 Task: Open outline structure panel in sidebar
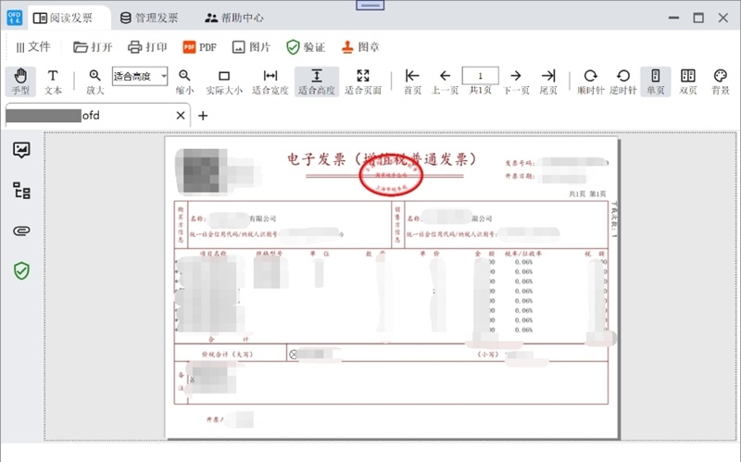coord(21,191)
